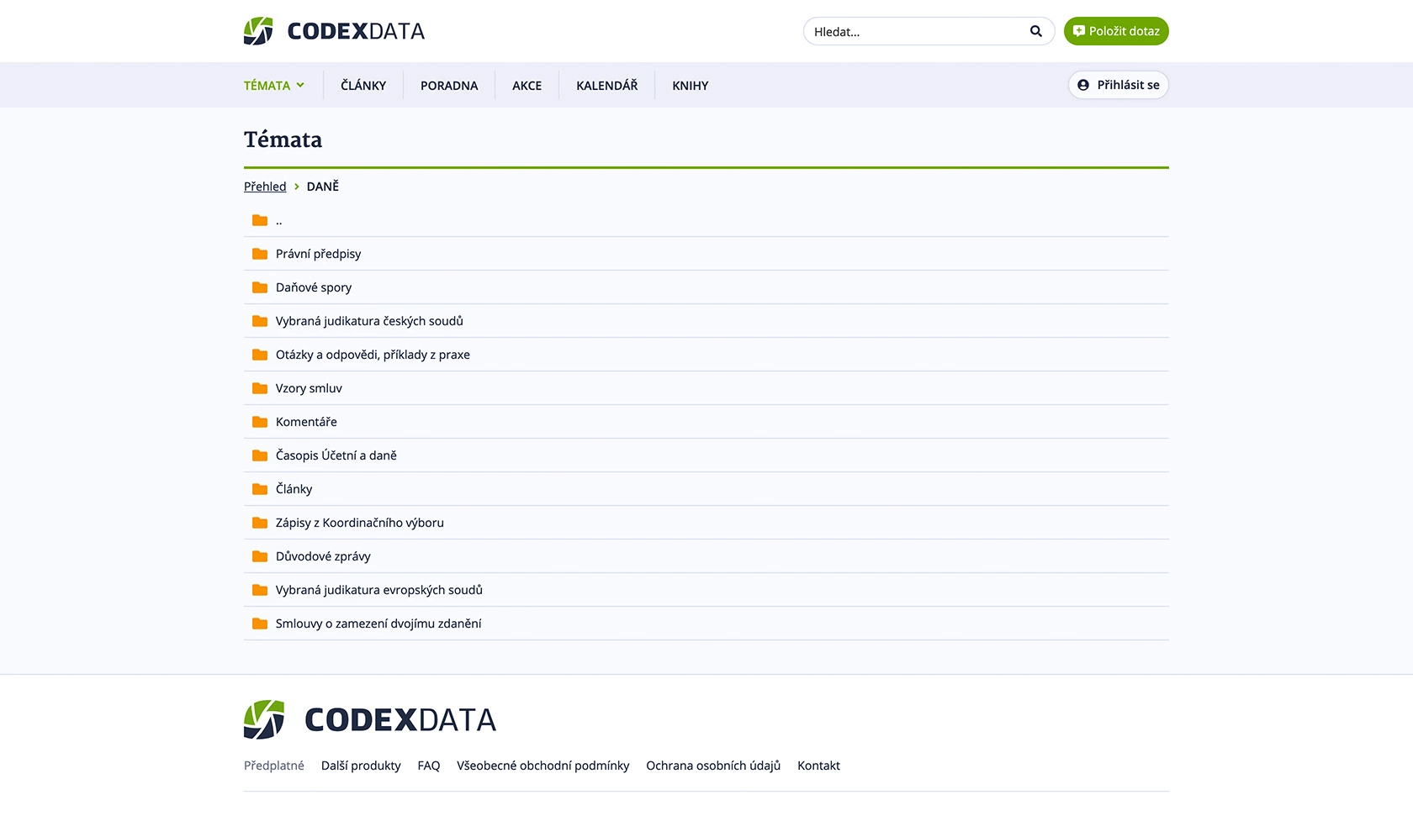This screenshot has width=1413, height=816.
Task: Open the Články folder text in list
Action: [294, 489]
